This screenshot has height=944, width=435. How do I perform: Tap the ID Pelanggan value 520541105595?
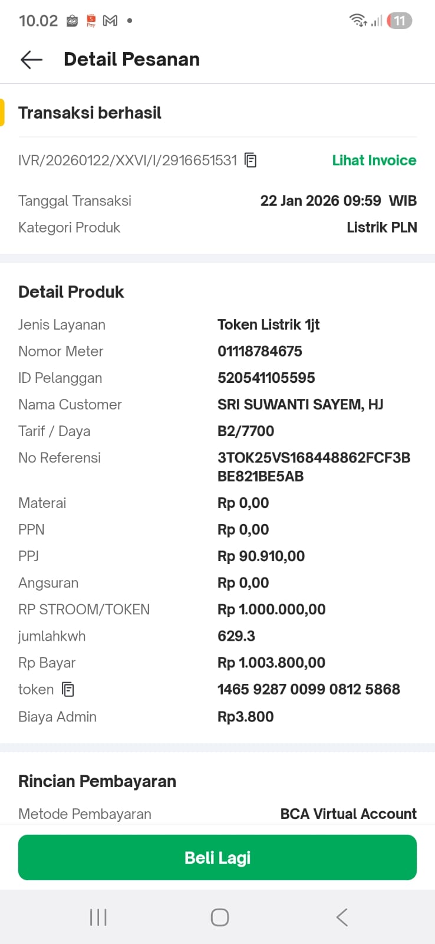(x=266, y=378)
